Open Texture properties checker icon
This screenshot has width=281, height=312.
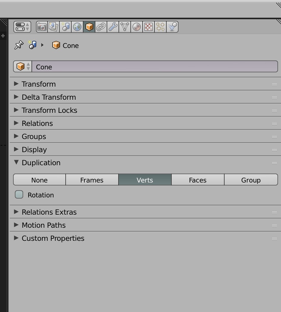tap(149, 27)
